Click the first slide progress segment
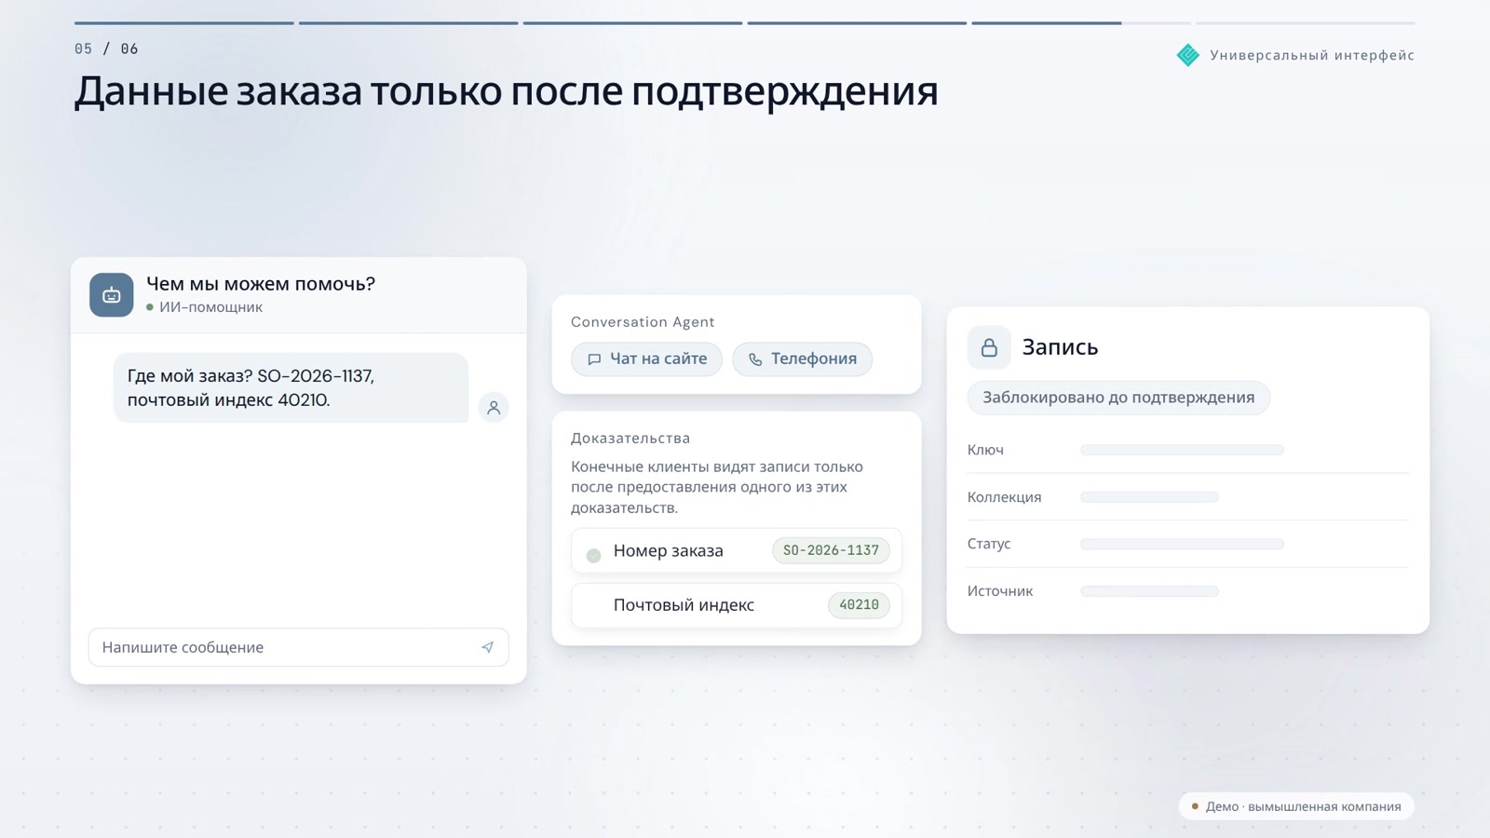1490x838 pixels. pyautogui.click(x=184, y=22)
